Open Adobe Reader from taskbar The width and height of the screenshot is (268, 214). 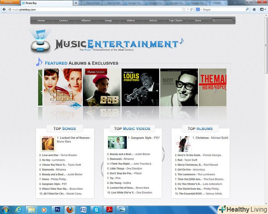(109, 210)
